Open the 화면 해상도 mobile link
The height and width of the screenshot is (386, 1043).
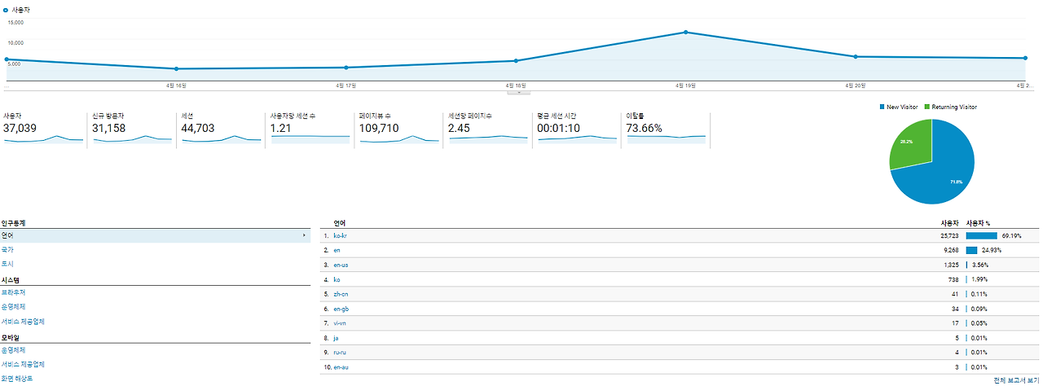pos(17,378)
